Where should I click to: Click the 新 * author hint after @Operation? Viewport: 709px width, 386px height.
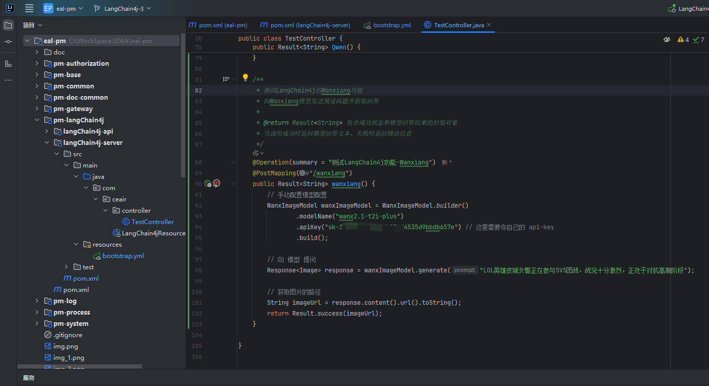coord(447,162)
